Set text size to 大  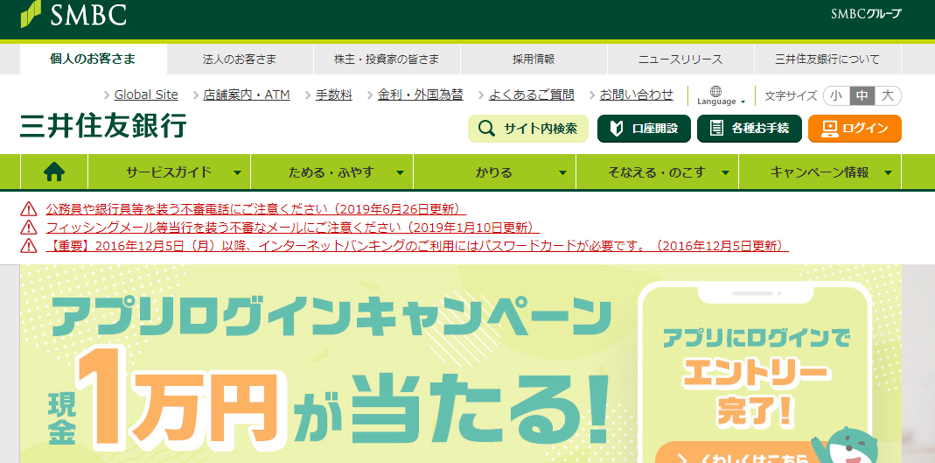click(x=888, y=95)
